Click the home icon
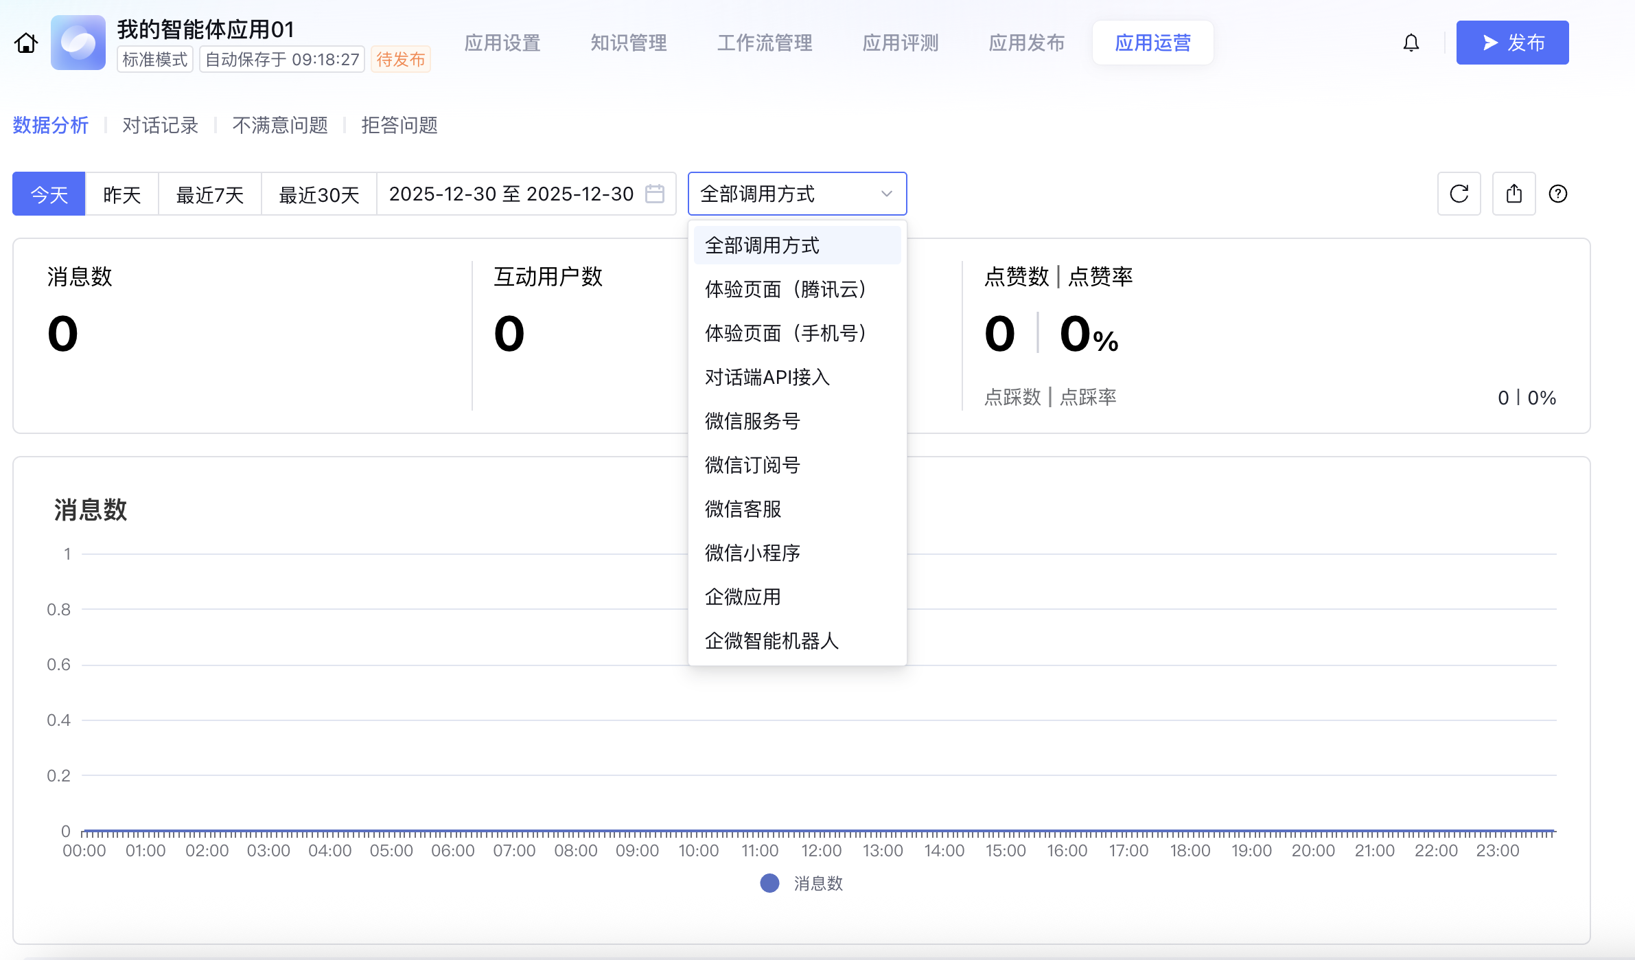Screen dimensions: 1635x960 tap(26, 43)
